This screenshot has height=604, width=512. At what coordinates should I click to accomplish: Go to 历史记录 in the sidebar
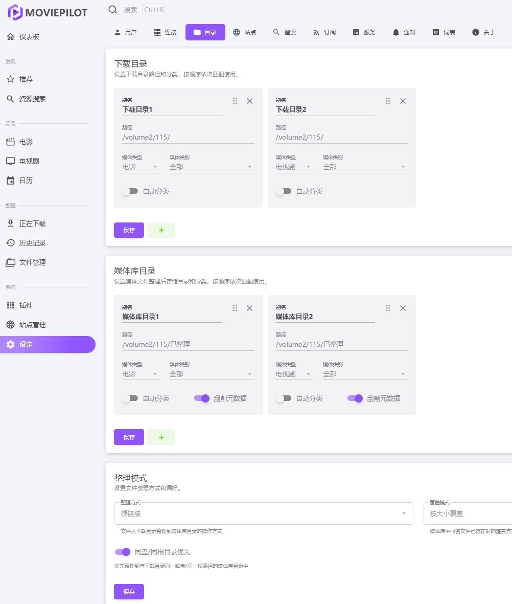pyautogui.click(x=32, y=243)
